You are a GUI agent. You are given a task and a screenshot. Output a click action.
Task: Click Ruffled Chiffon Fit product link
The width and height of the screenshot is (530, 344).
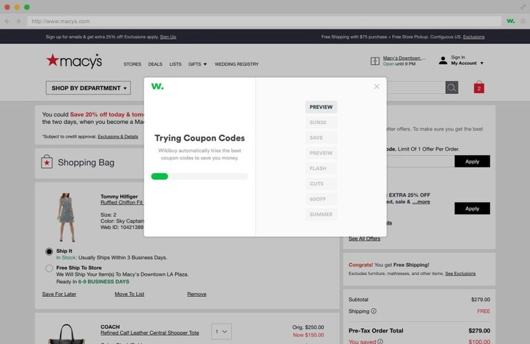pyautogui.click(x=122, y=202)
